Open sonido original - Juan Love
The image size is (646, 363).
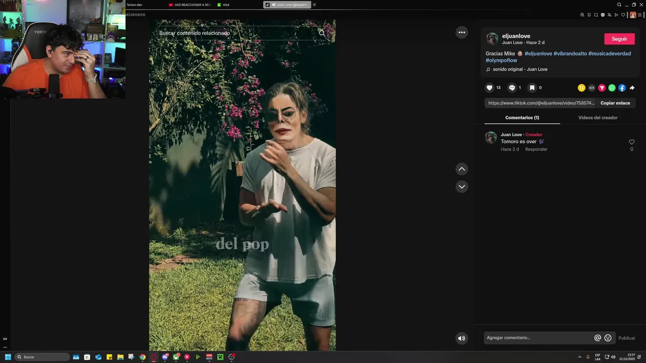[x=520, y=69]
